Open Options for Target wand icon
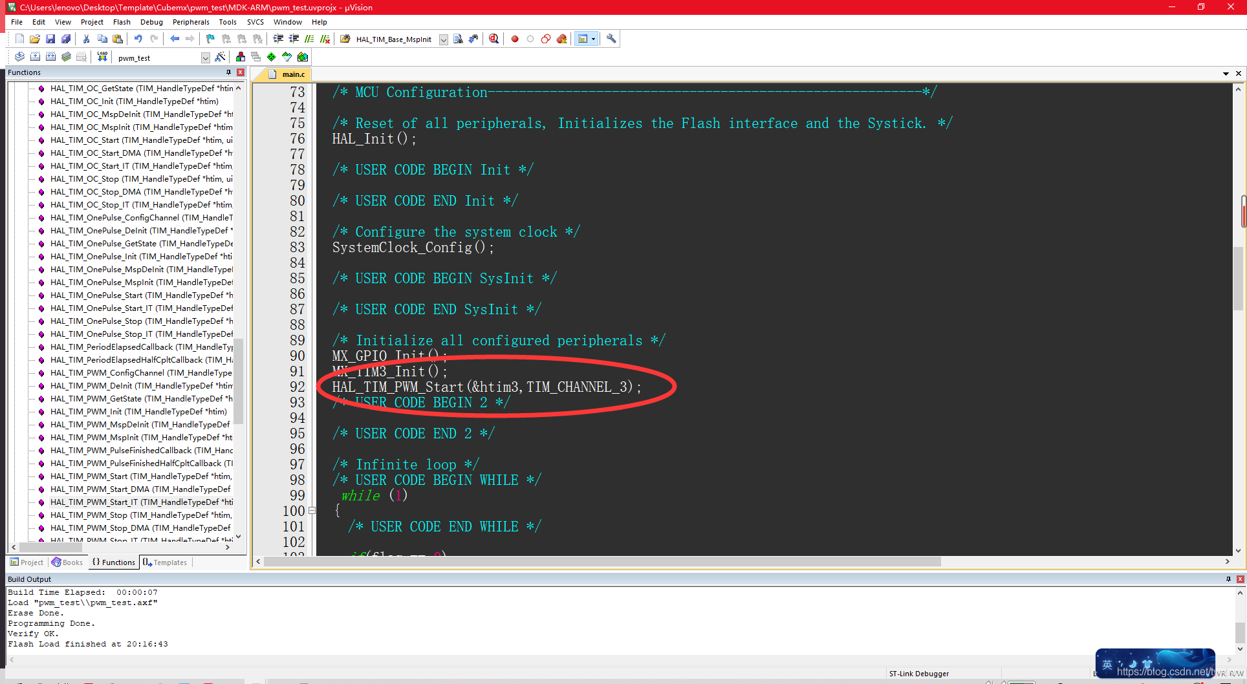 coord(220,57)
